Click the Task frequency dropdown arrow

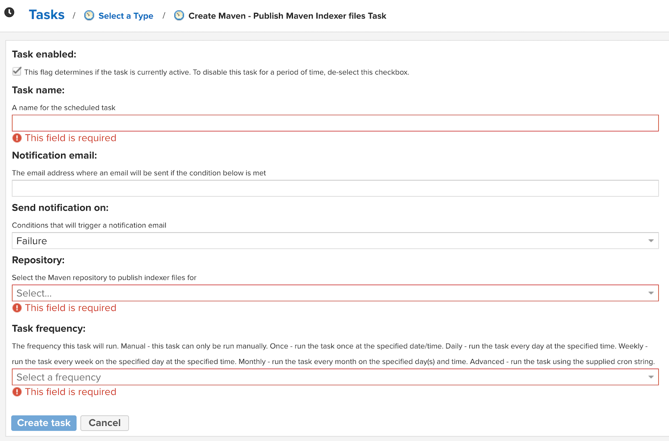(651, 377)
